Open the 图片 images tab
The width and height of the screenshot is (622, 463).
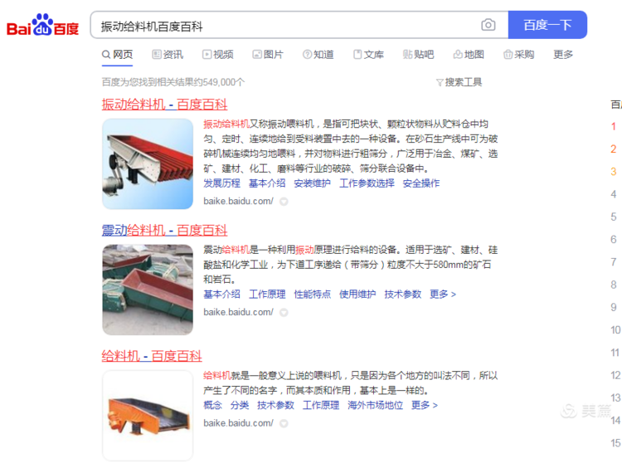point(268,55)
